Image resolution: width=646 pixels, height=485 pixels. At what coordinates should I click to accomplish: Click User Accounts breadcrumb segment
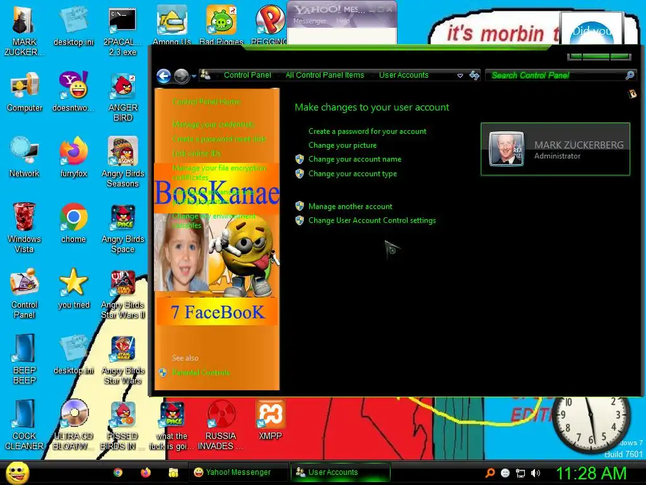click(404, 75)
